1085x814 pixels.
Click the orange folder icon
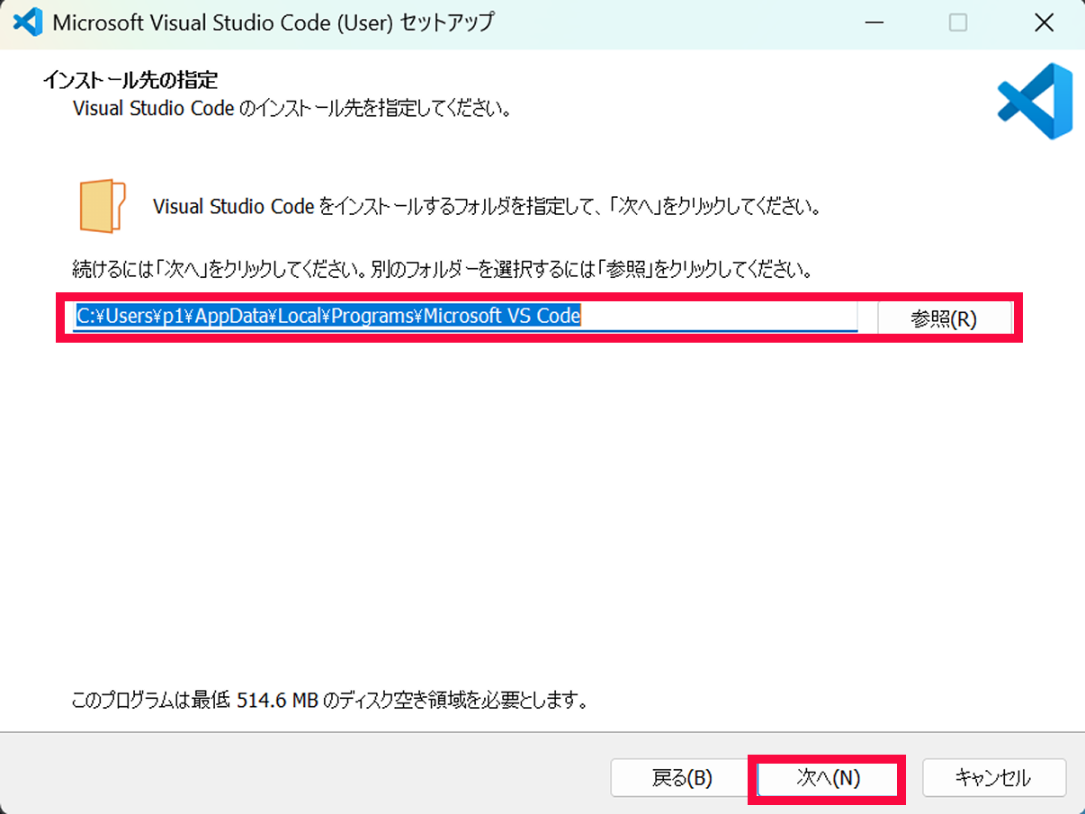(102, 205)
